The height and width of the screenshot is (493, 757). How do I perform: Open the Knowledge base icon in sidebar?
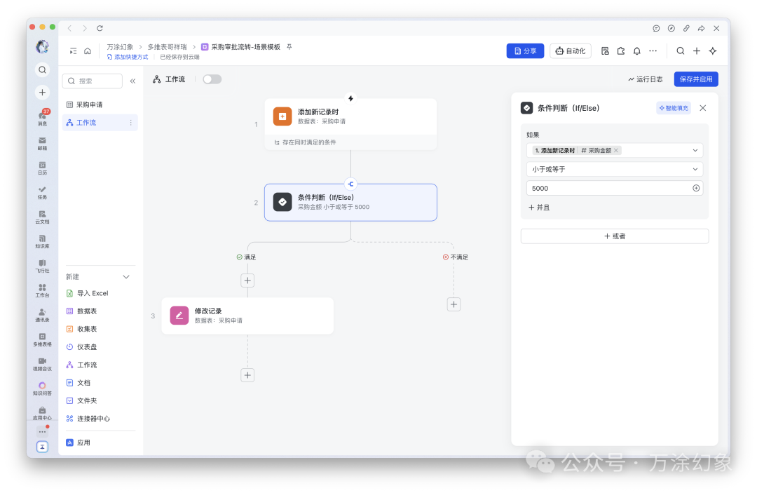(x=43, y=241)
